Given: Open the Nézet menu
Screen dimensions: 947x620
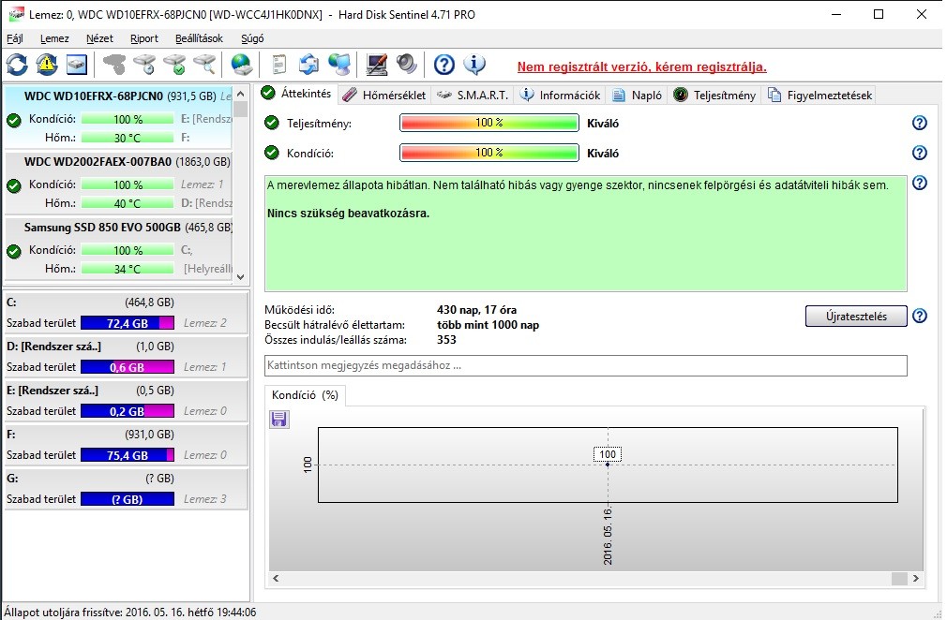Looking at the screenshot, I should coord(99,38).
